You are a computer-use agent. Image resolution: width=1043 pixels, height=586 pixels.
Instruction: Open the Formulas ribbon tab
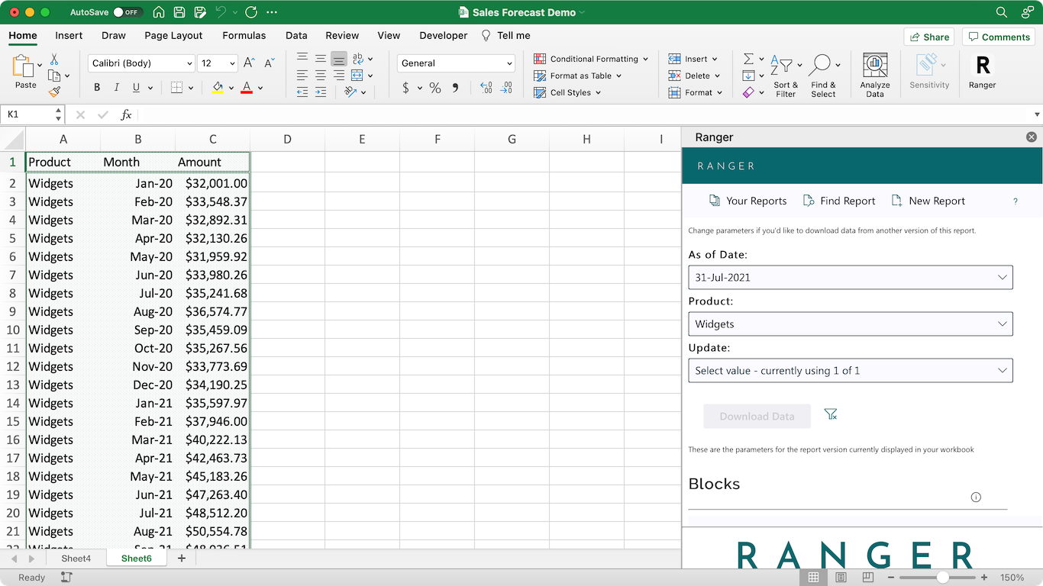coord(244,35)
